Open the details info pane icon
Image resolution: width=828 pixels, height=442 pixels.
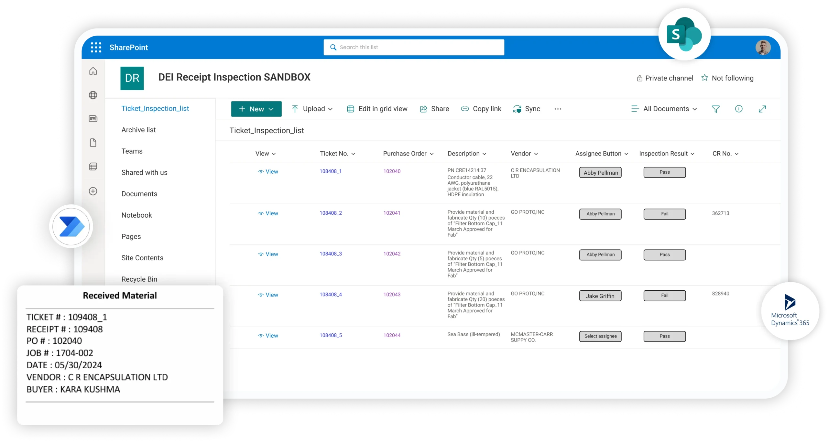pos(739,109)
